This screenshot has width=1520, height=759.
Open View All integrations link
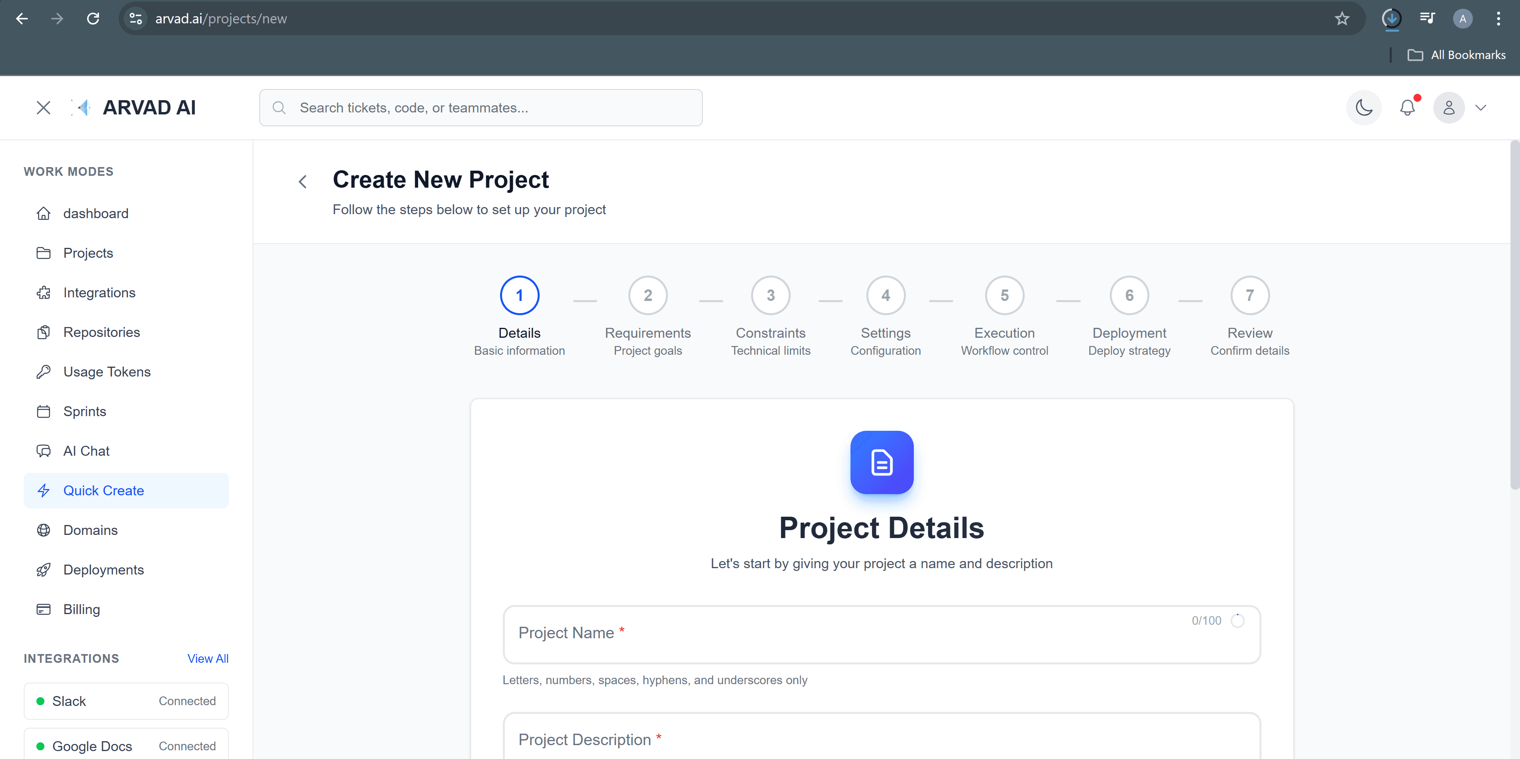click(x=208, y=658)
